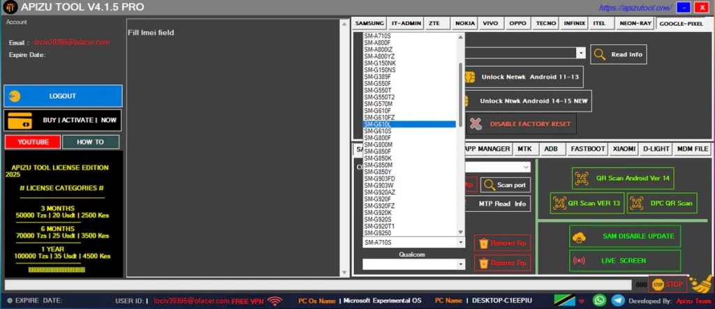Screen dimensions: 715x309
Task: Open the D-LIGHT tab
Action: click(x=656, y=149)
